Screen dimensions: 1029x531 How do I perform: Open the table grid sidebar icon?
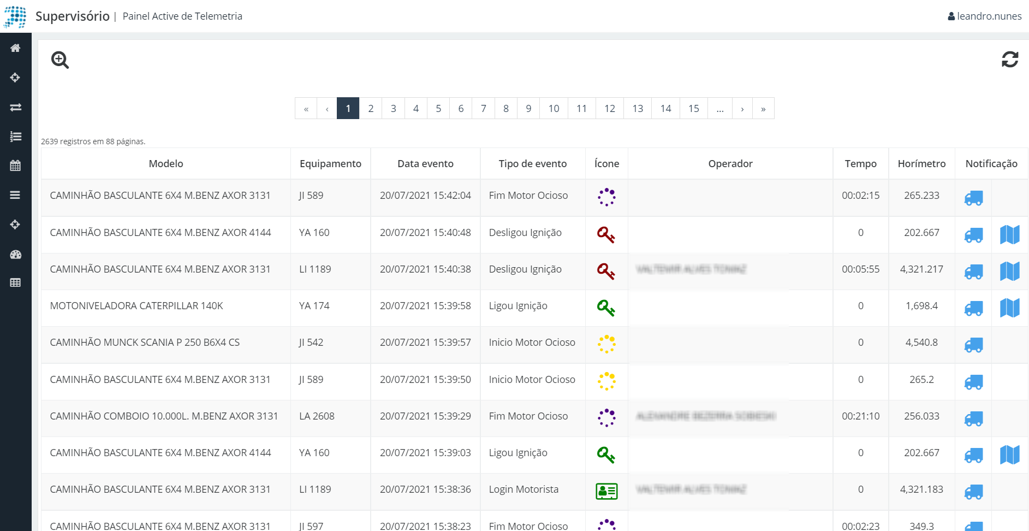tap(15, 282)
